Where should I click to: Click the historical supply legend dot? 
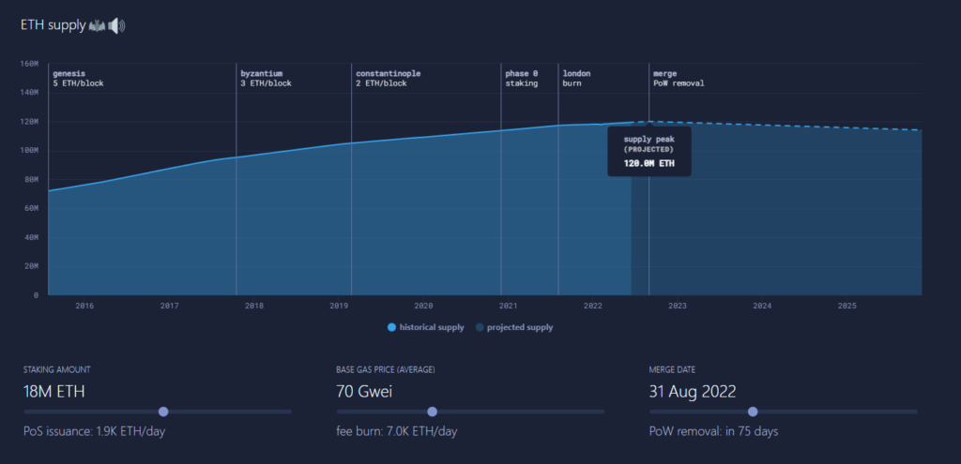(391, 327)
